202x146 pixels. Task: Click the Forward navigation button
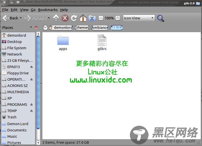(x=35, y=18)
